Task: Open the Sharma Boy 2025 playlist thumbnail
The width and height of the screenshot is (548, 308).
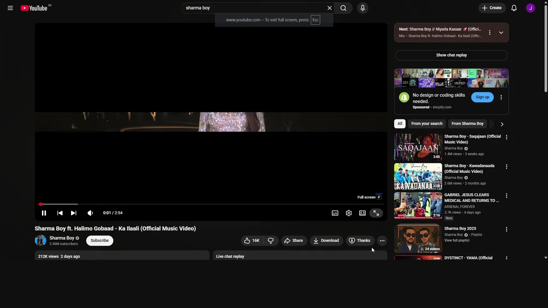Action: pos(418,239)
